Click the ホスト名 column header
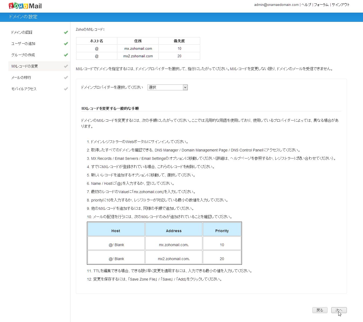 (97, 41)
